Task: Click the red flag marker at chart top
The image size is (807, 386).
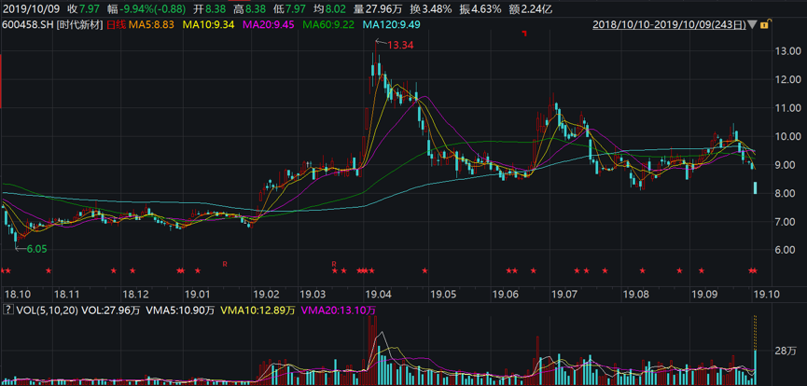Action: point(524,34)
